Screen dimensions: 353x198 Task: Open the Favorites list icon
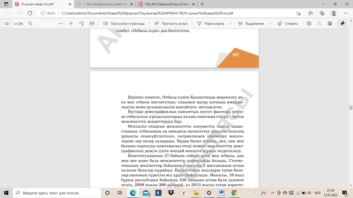(x=311, y=13)
